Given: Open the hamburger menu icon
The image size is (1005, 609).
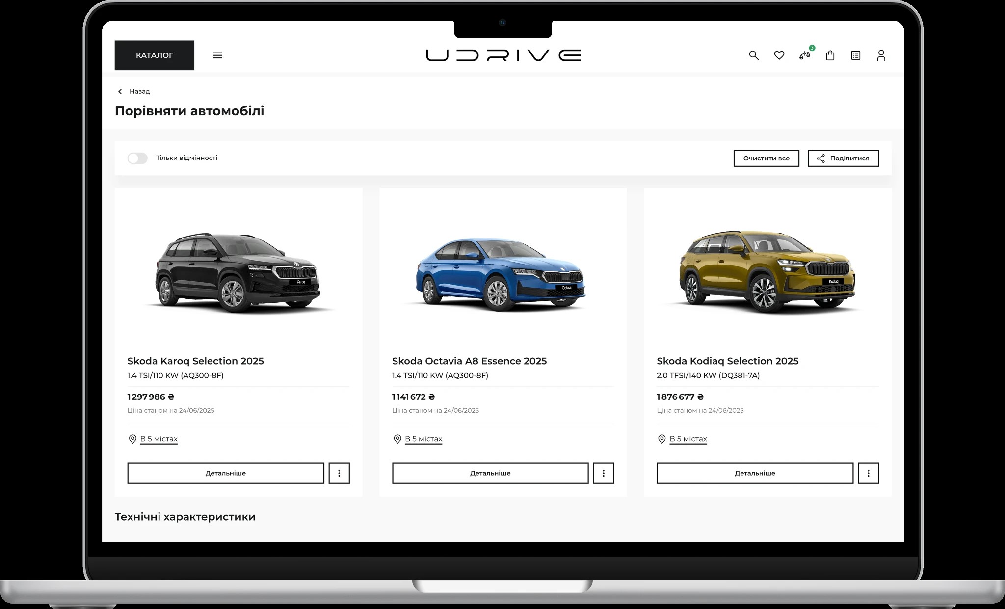Looking at the screenshot, I should coord(217,55).
